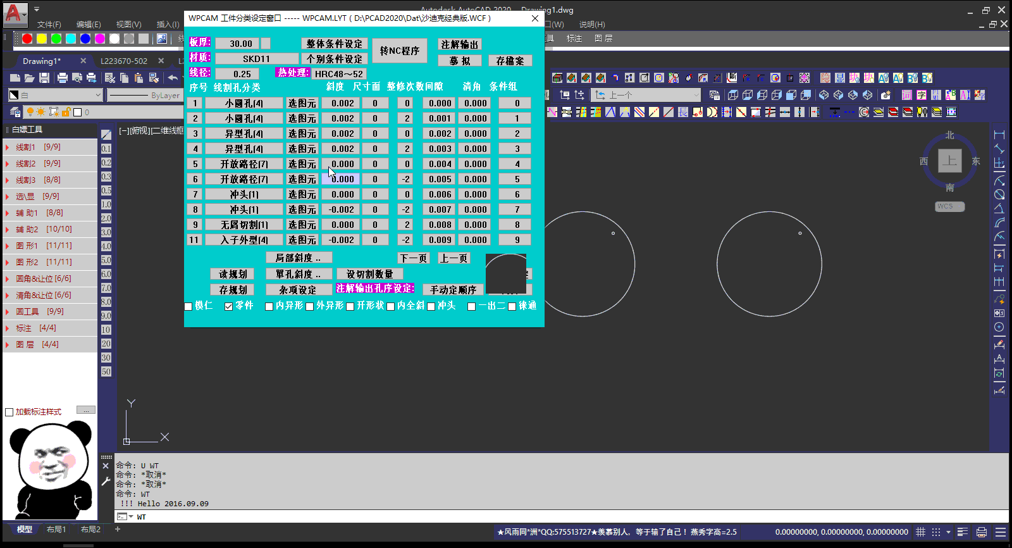Click the first icon of the render toolbar
The image size is (1012, 548).
557,78
